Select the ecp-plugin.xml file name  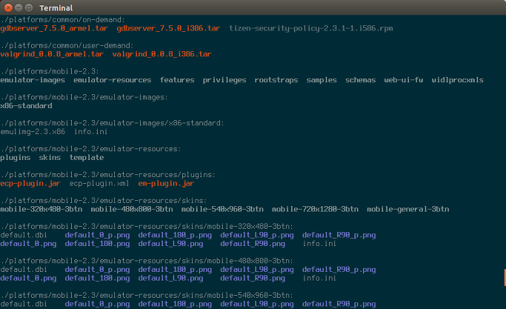[99, 183]
